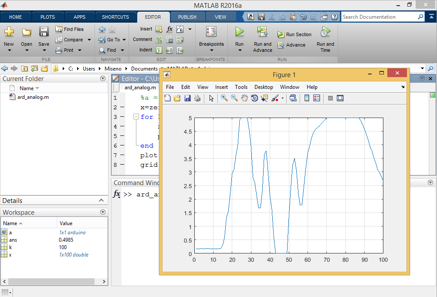
Task: Open the Run dropdown arrow below Run
Action: (240, 51)
